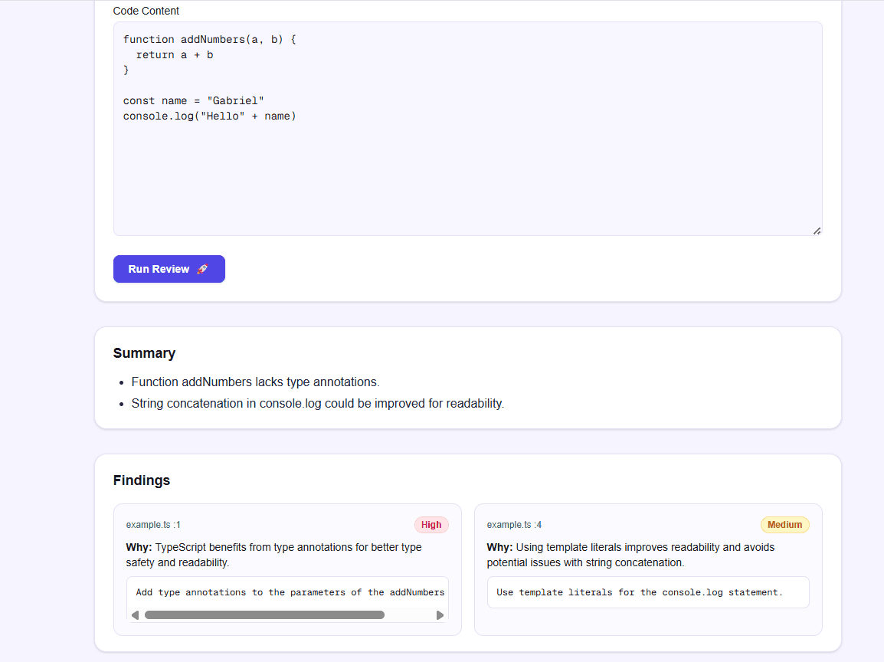Click the 'const name = "Gabriel"' code line
The height and width of the screenshot is (662, 884).
[x=193, y=101]
